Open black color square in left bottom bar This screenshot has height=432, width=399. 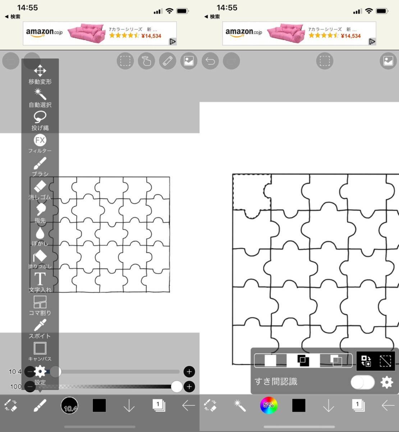pos(99,405)
